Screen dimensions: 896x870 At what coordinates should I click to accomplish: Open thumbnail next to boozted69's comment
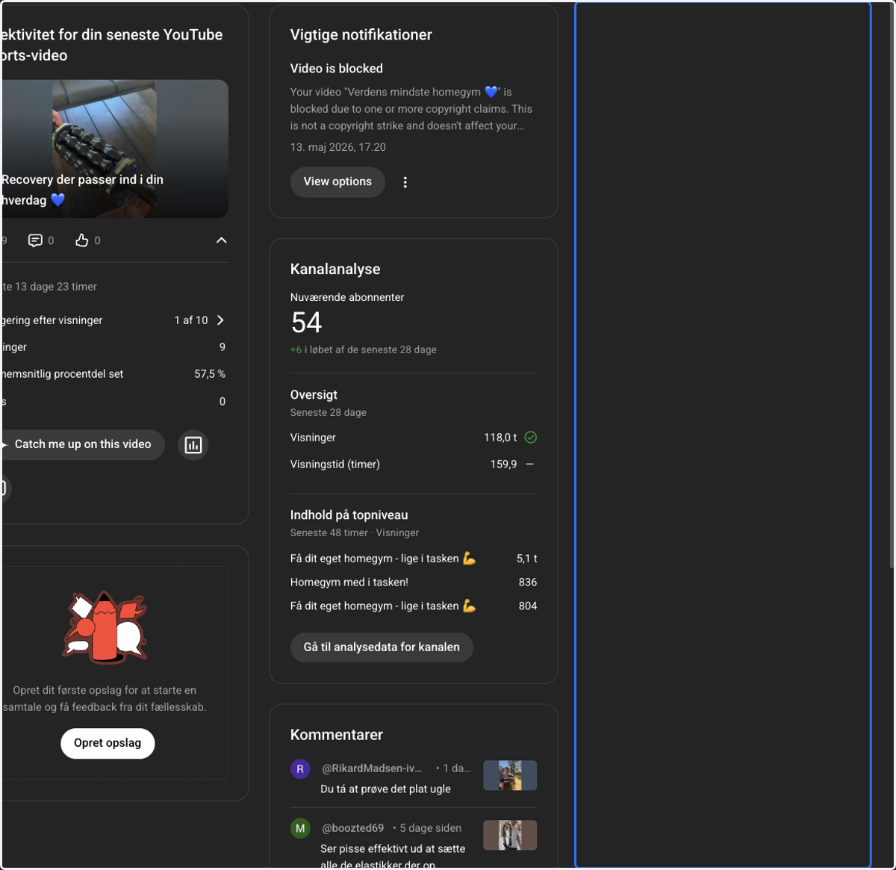click(510, 835)
